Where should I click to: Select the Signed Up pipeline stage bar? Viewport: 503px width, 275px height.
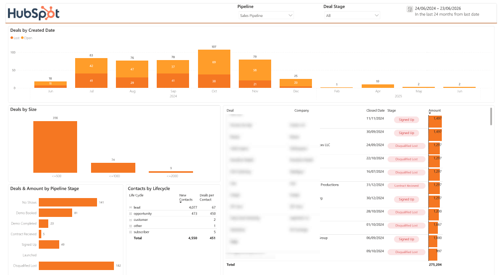tap(49, 245)
